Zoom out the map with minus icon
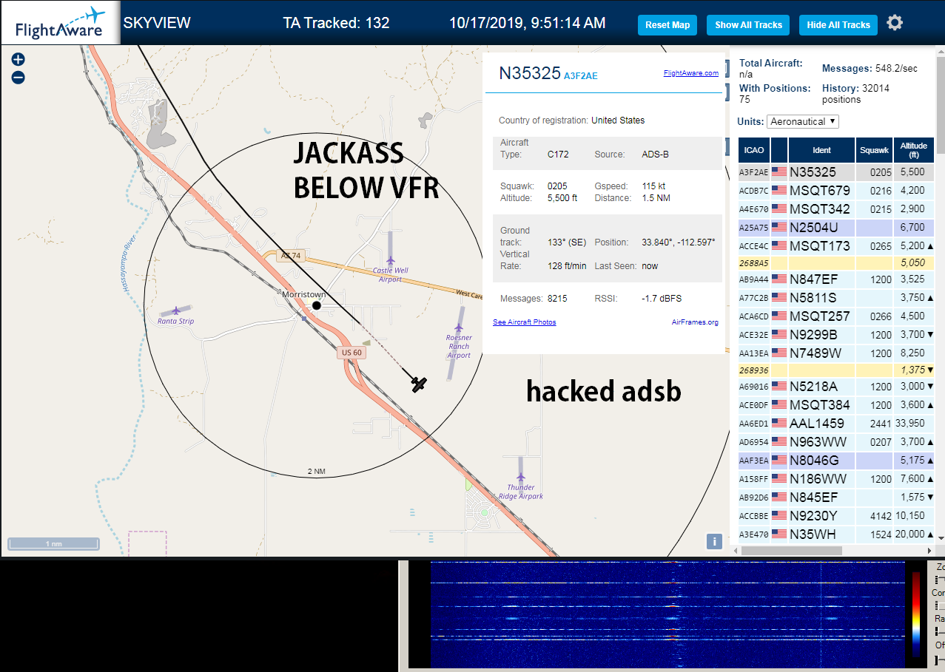Screen dimensions: 945x672 (19, 77)
